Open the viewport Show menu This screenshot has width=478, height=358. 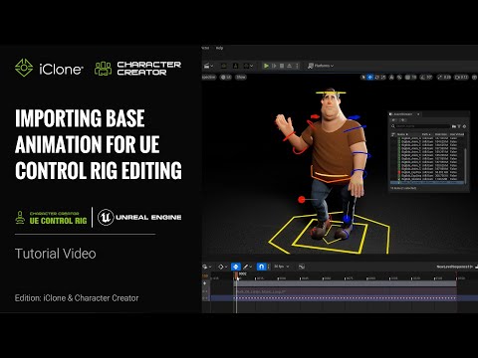click(241, 77)
